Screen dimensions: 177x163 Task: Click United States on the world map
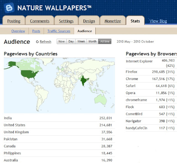pos(29,74)
